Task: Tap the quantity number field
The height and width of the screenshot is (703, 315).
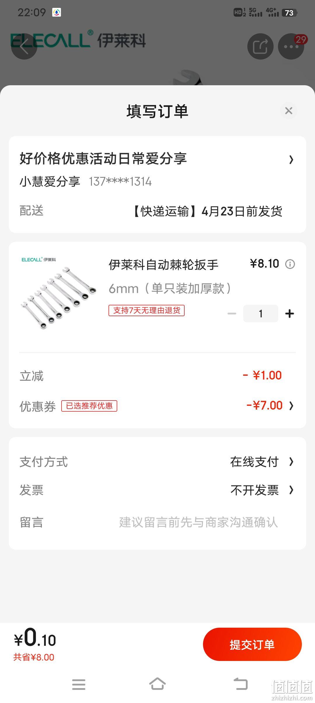Action: click(261, 314)
